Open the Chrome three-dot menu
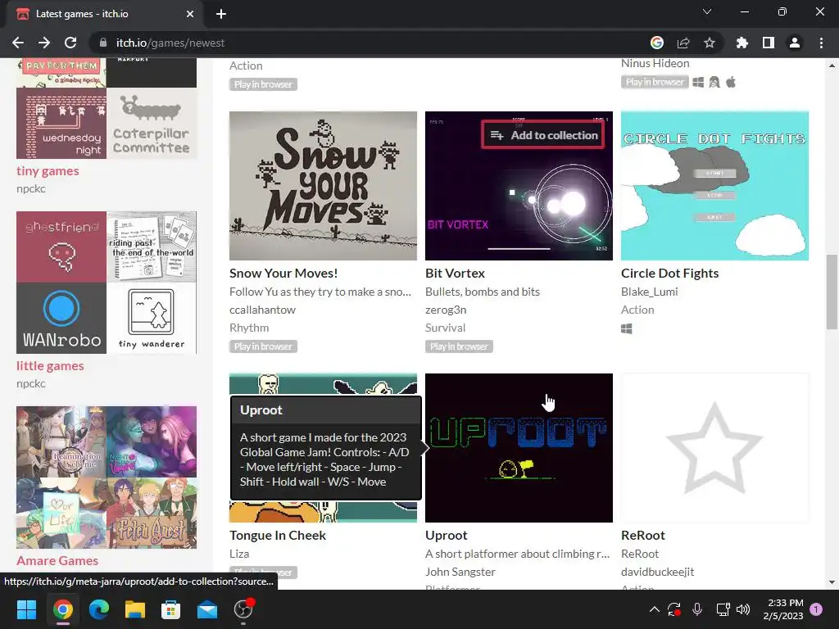The width and height of the screenshot is (839, 629). 821,43
